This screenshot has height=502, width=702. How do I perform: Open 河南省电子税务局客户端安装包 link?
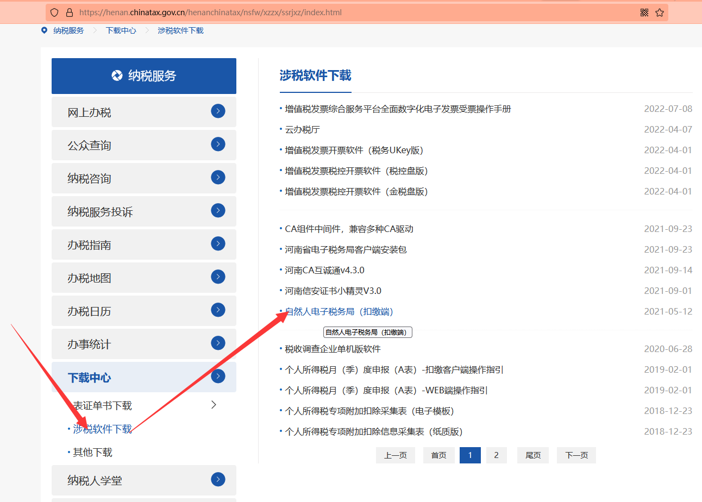click(x=346, y=249)
